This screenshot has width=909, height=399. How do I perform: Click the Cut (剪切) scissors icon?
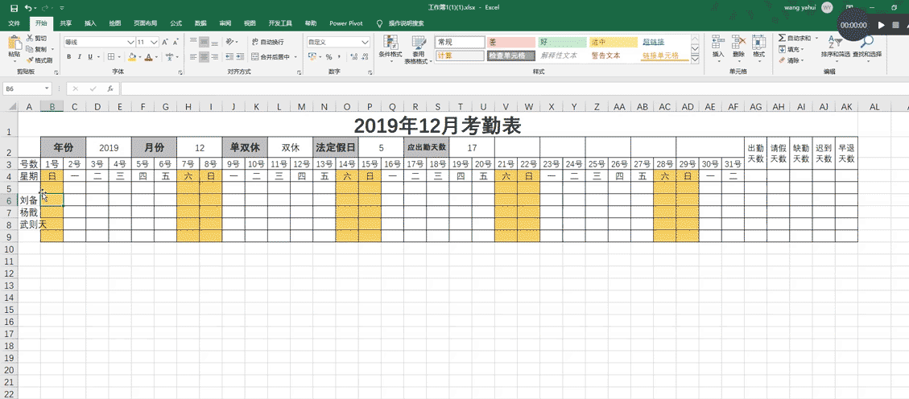30,39
